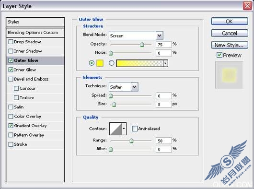Open the Drop Shadow settings row

[35, 42]
